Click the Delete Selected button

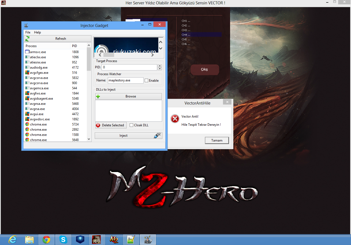pyautogui.click(x=111, y=125)
